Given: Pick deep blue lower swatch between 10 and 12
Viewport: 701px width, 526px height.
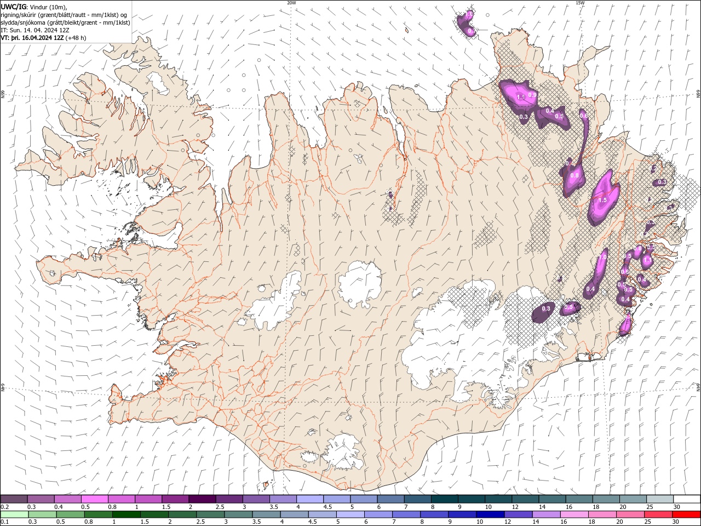Looking at the screenshot, I should 490,514.
